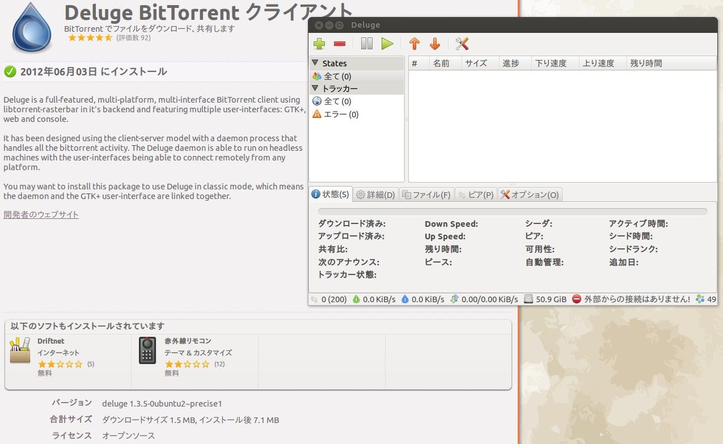Screen dimensions: 723x444
Task: Sort torrents by 名前 column header
Action: [x=445, y=63]
